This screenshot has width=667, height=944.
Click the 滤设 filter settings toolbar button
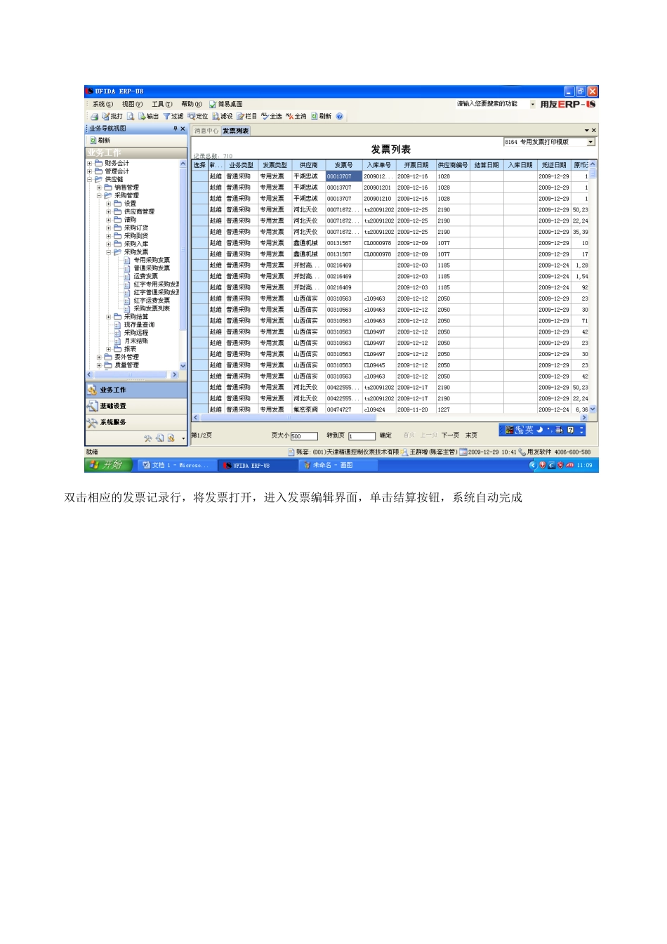pyautogui.click(x=223, y=117)
